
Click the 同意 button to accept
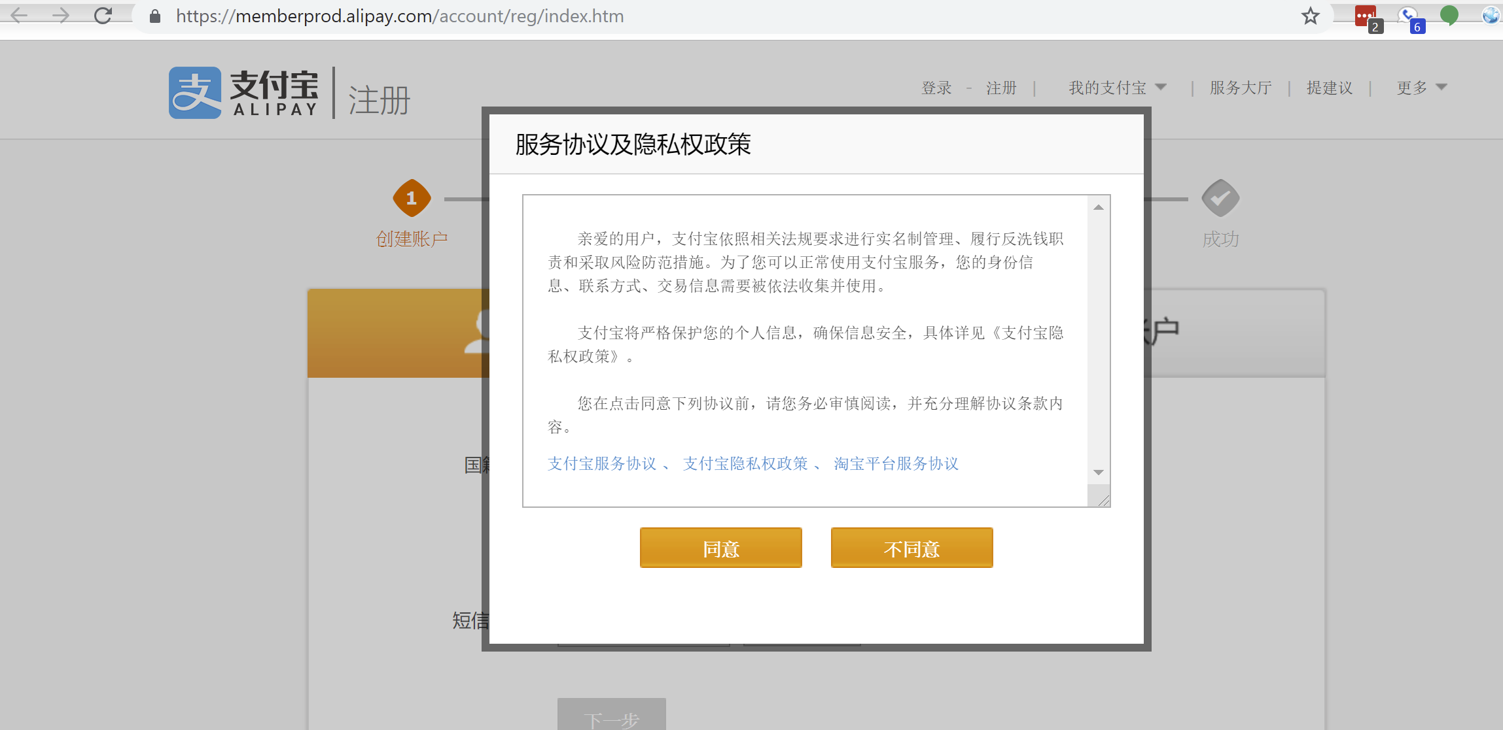click(721, 548)
